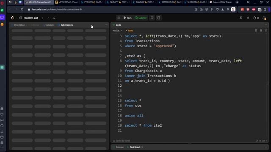271x152 pixels.
Task: Open browser tab search magnifier
Action: pos(248,2)
